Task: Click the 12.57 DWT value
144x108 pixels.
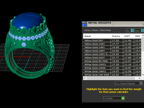Action: [128, 61]
